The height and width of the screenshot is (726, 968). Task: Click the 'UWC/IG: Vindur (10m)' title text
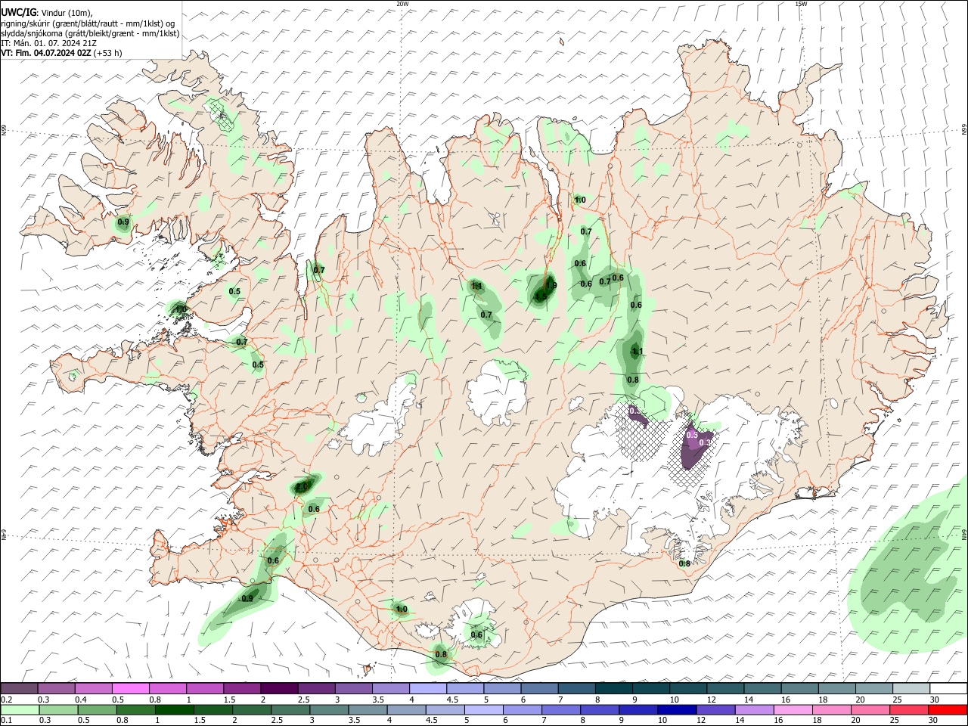46,12
